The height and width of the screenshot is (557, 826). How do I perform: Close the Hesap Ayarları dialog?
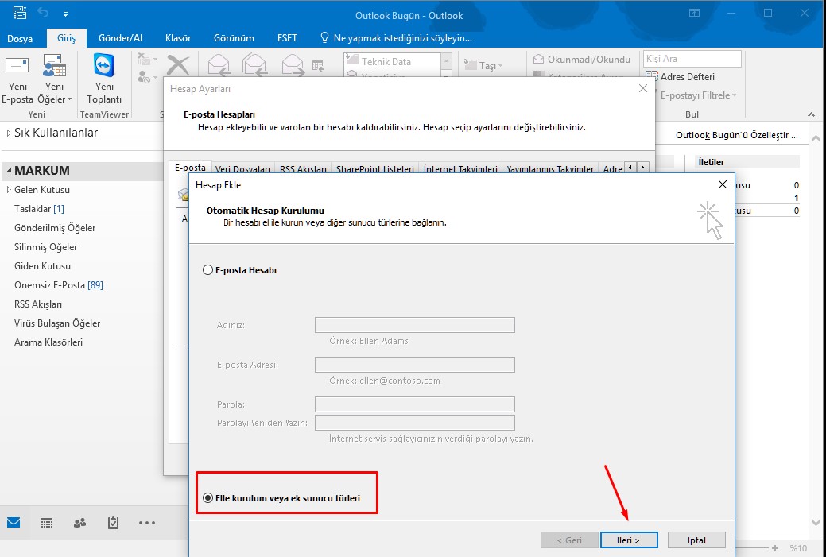(x=642, y=88)
